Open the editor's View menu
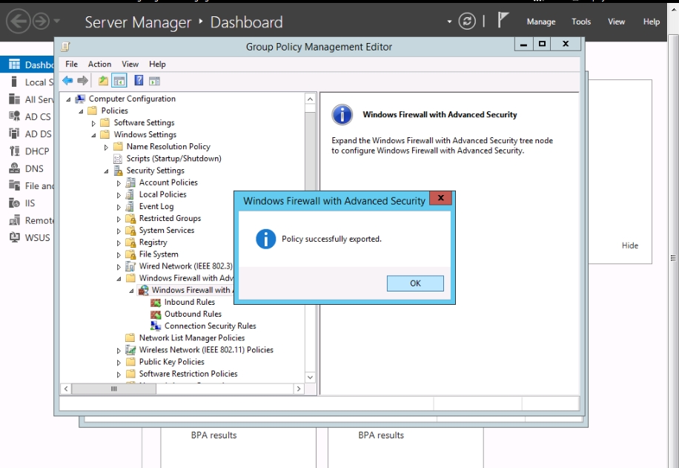679x468 pixels. coord(130,64)
